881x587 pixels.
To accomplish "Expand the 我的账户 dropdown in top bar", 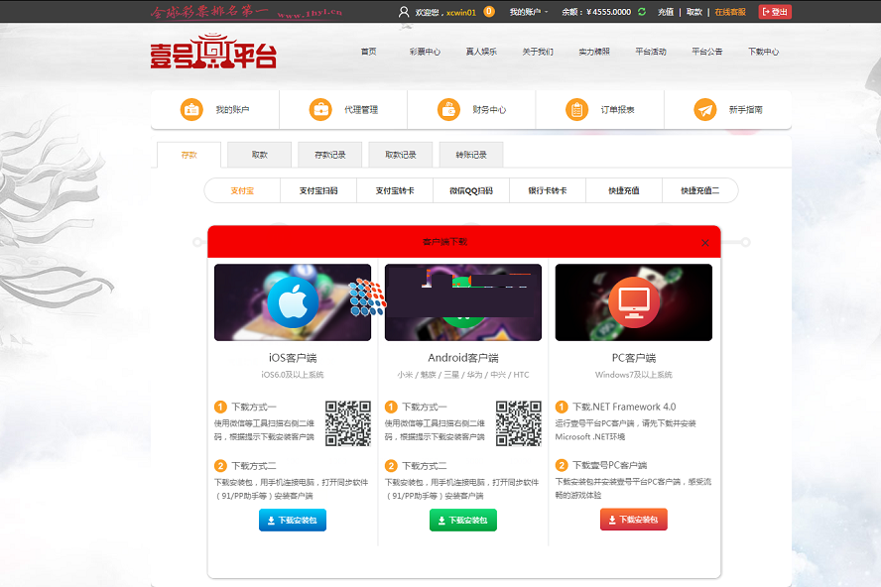I will [529, 12].
